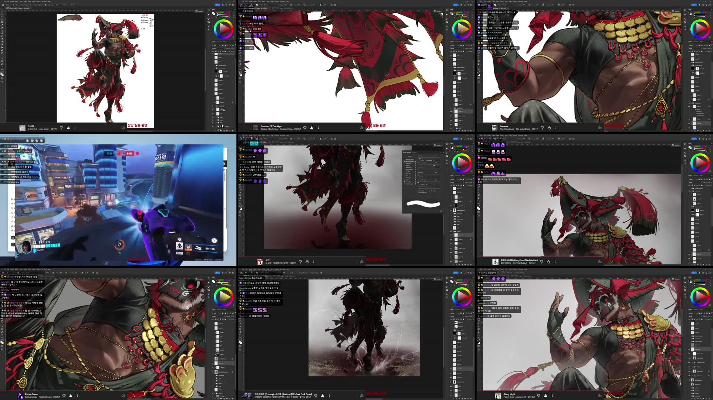Image resolution: width=713 pixels, height=400 pixels.
Task: Pick a color from the color wheel triangle
Action: [x=223, y=28]
